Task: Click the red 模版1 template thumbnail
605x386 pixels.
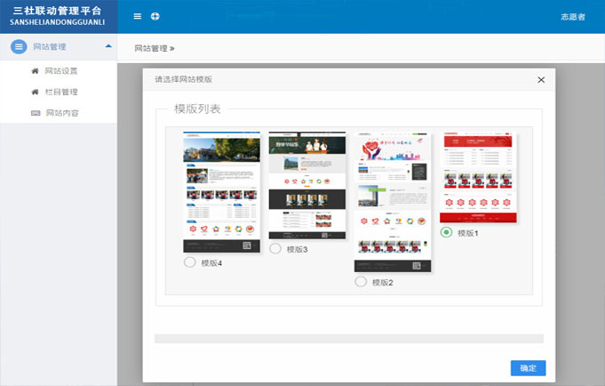Action: point(480,178)
